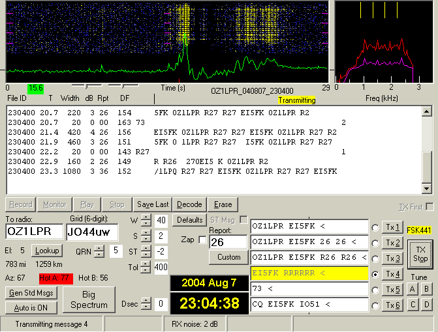
Task: Decrease the Tol value with down arrow
Action: point(146,271)
